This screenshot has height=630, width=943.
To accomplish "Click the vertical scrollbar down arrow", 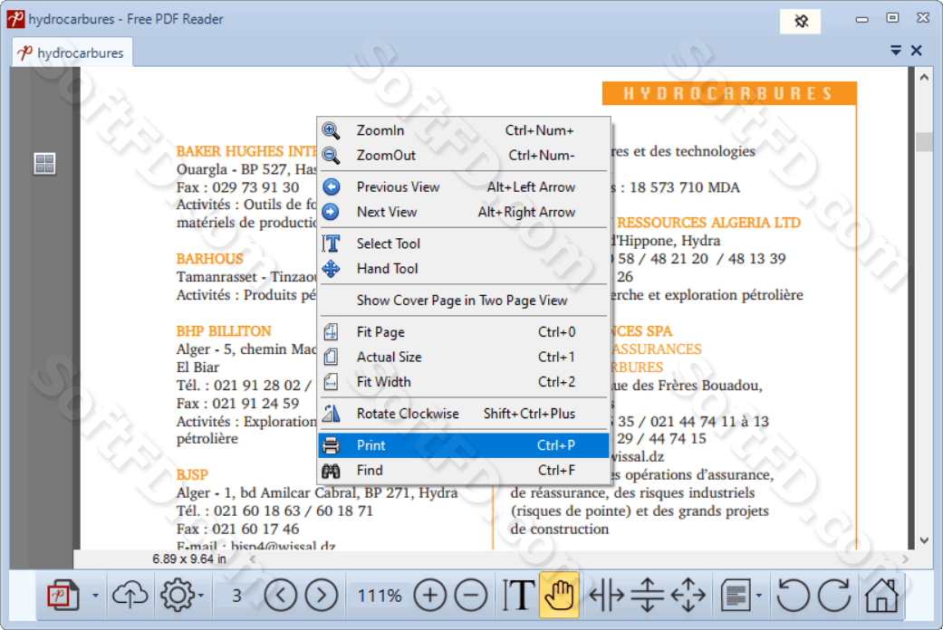I will pos(924,540).
